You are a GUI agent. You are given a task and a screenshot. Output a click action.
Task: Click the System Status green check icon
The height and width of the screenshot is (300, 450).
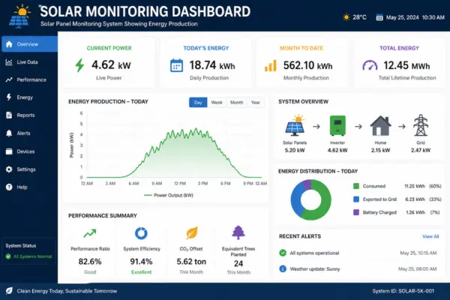click(8, 256)
